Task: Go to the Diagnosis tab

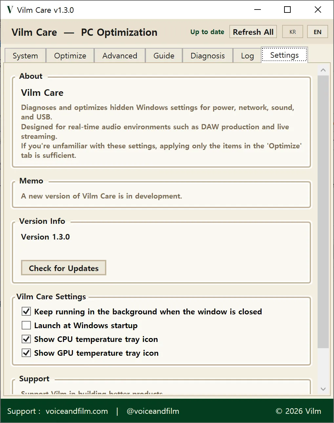Action: tap(208, 55)
